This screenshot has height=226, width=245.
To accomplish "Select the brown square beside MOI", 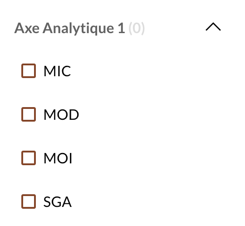I will (29, 158).
